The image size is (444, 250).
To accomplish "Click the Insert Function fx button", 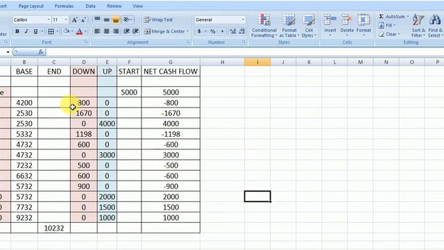I will (40, 52).
